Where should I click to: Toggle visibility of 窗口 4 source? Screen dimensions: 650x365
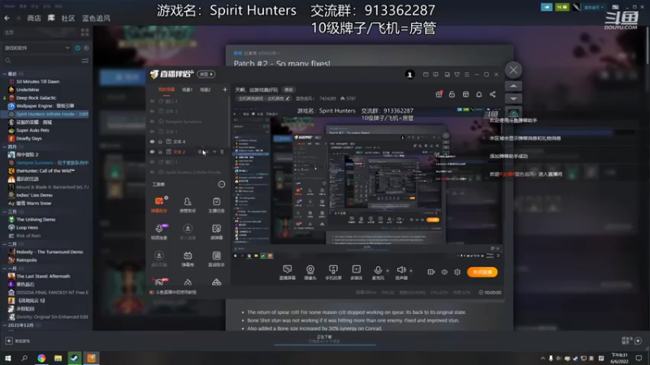152,101
